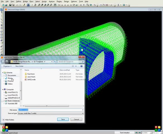The height and width of the screenshot is (134, 163).
Task: Switch to yz plane view
Action: 68,5
